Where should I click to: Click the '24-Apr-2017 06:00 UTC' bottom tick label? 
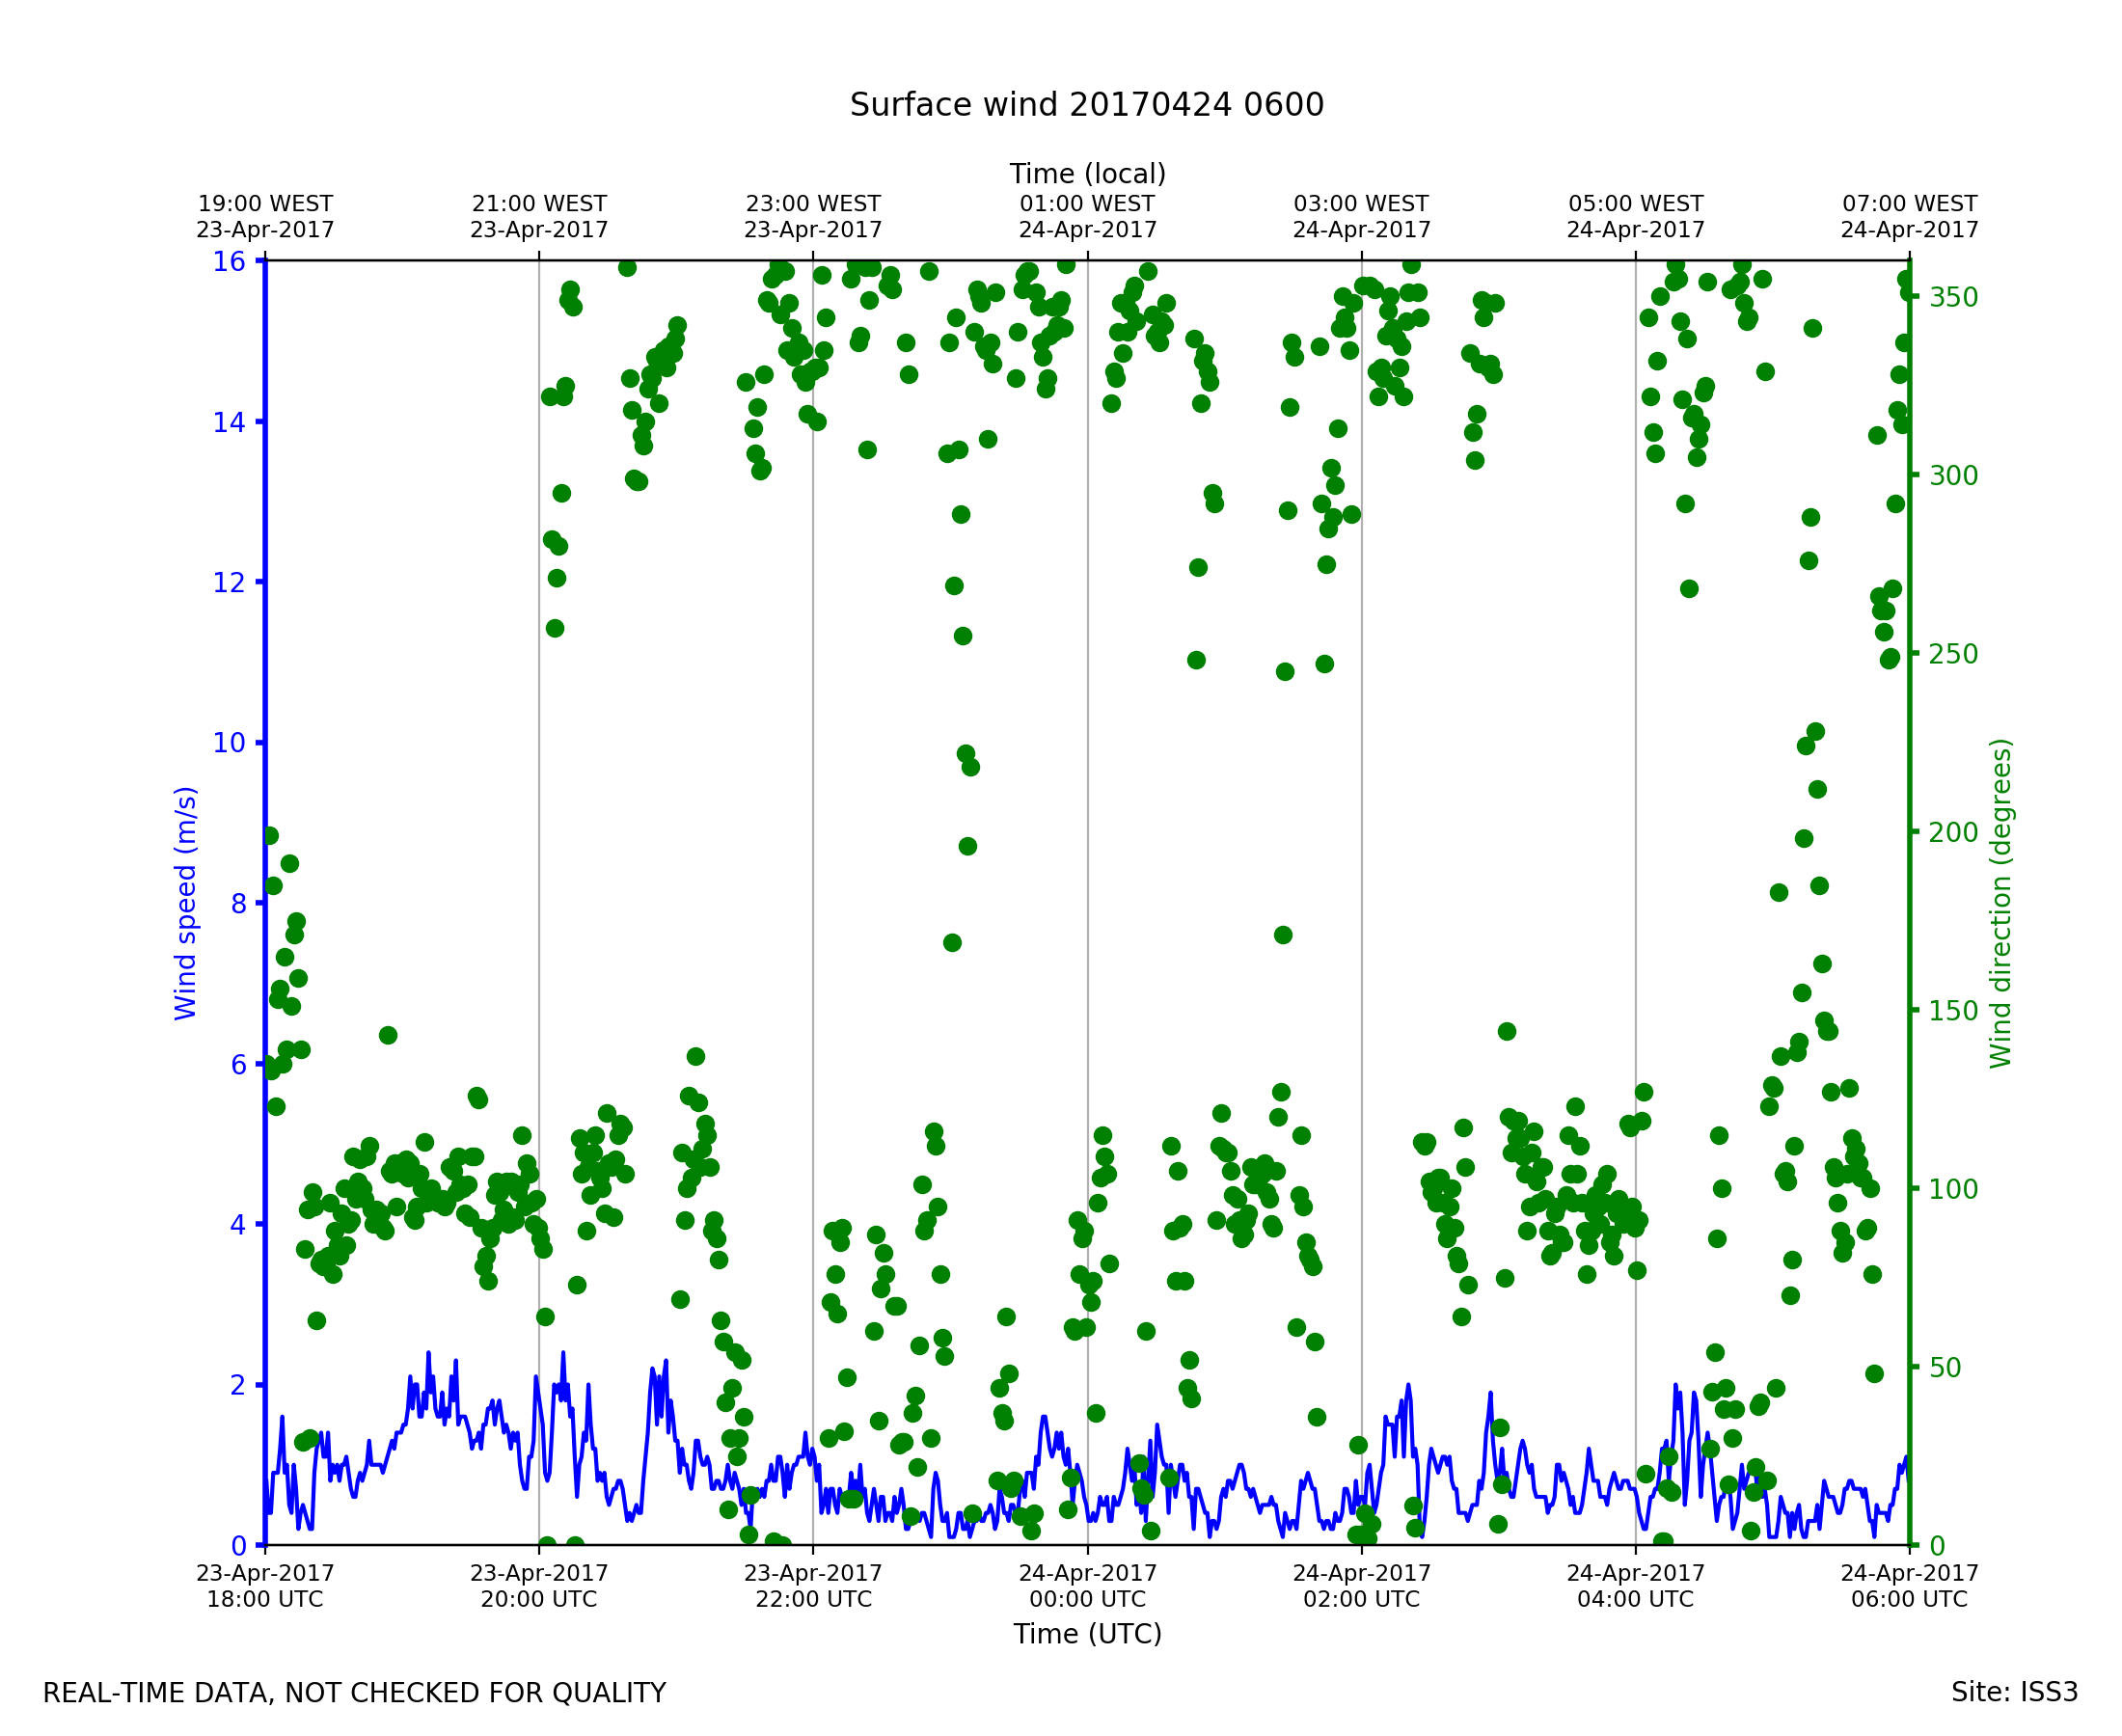(1909, 1586)
